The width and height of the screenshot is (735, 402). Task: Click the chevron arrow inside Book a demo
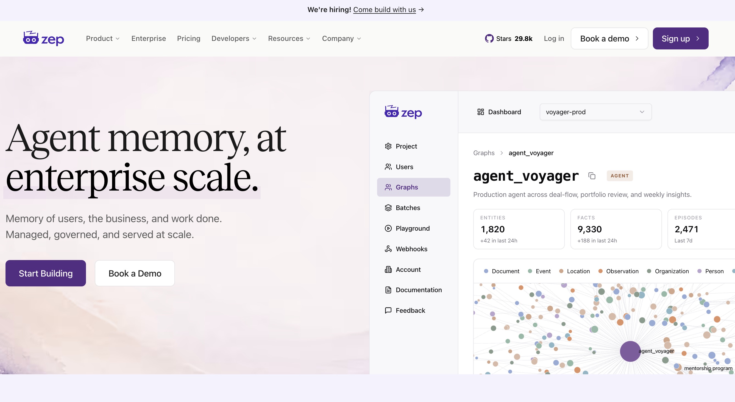(x=637, y=38)
